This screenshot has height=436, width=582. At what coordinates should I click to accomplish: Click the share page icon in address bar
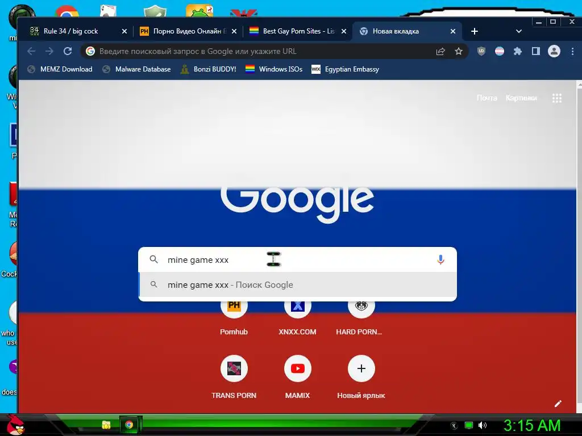(x=440, y=51)
